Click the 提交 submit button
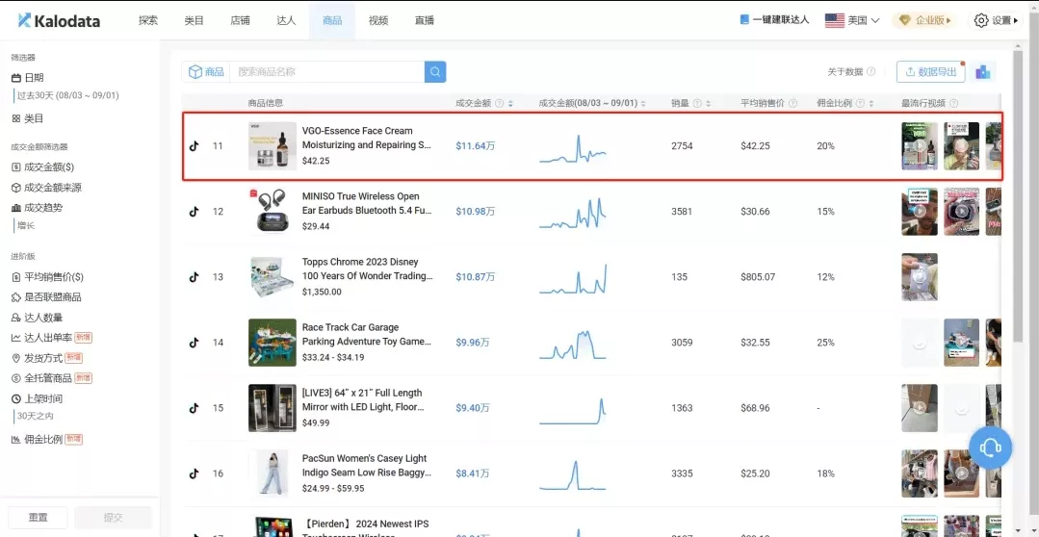1039x537 pixels. [x=114, y=517]
